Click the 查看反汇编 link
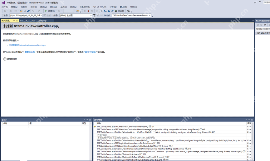 point(30,52)
